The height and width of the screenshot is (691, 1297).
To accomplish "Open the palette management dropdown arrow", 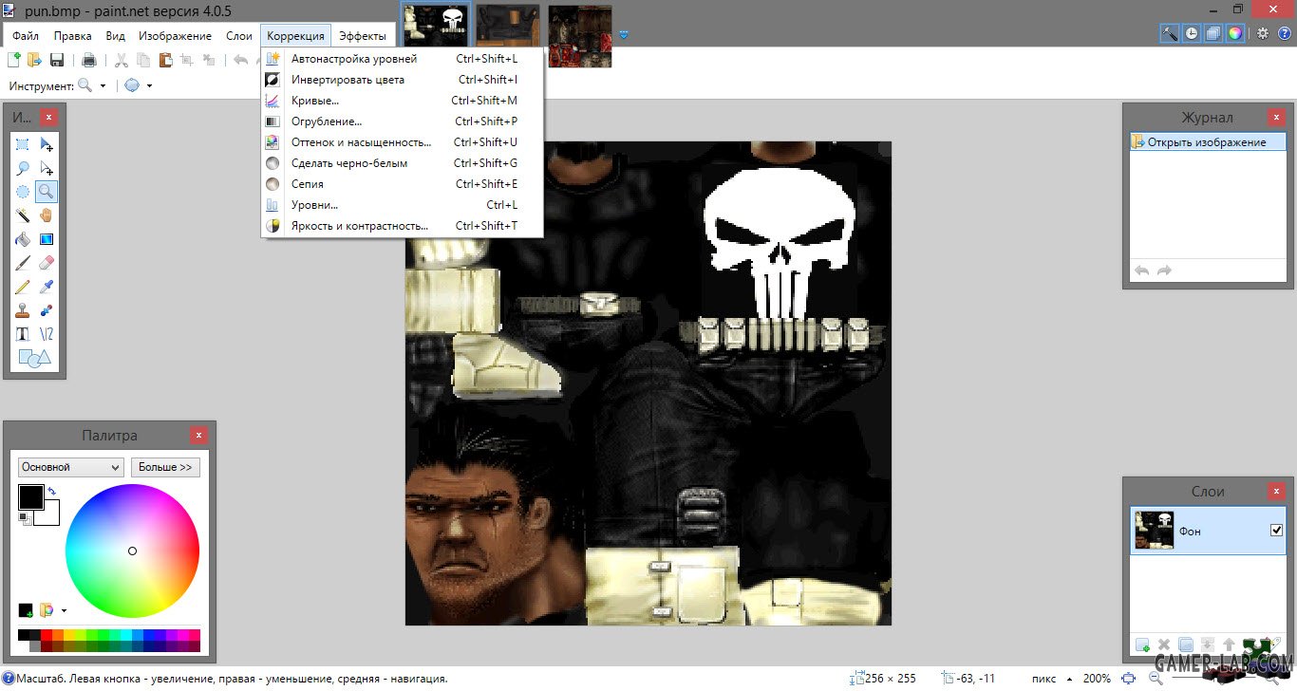I will click(x=64, y=610).
